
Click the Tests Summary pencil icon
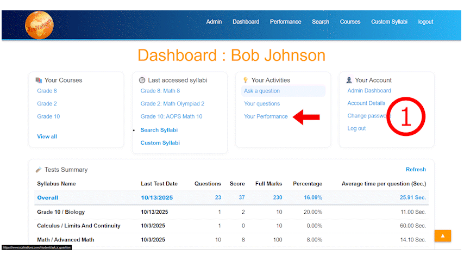click(39, 170)
